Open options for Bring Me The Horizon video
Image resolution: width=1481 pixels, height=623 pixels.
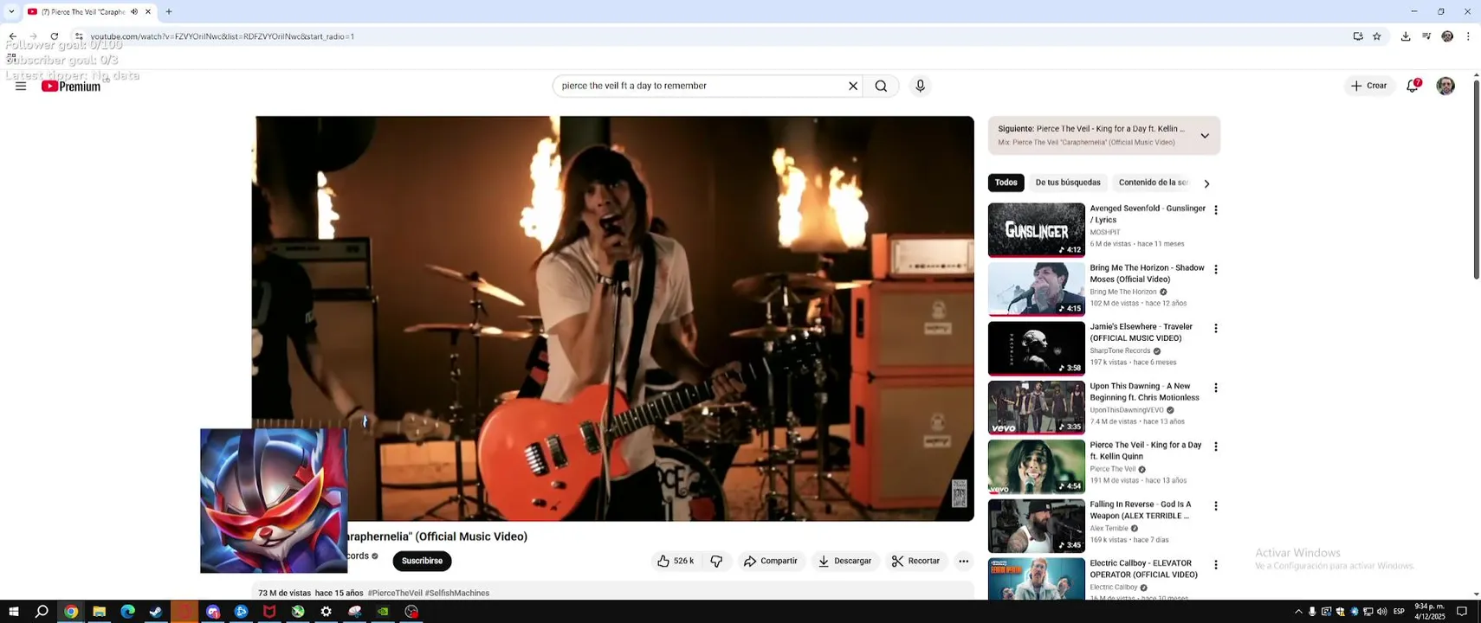[1216, 269]
